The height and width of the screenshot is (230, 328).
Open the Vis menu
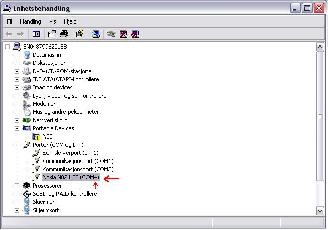click(53, 21)
